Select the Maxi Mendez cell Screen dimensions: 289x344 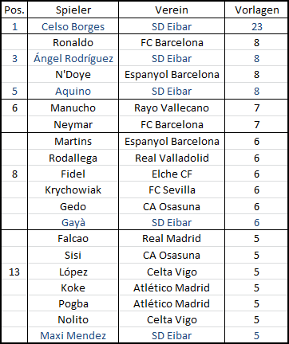point(73,335)
